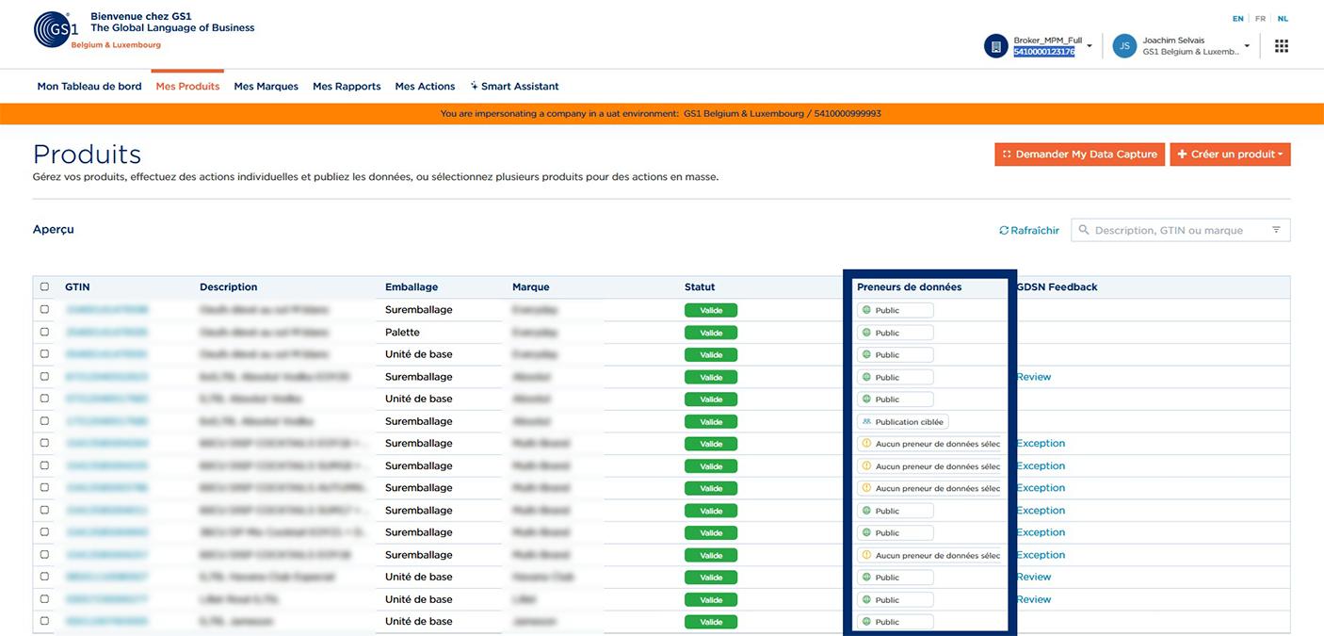Image resolution: width=1324 pixels, height=636 pixels.
Task: Expand the Joachim Selvais user dropdown arrow
Action: click(x=1247, y=46)
